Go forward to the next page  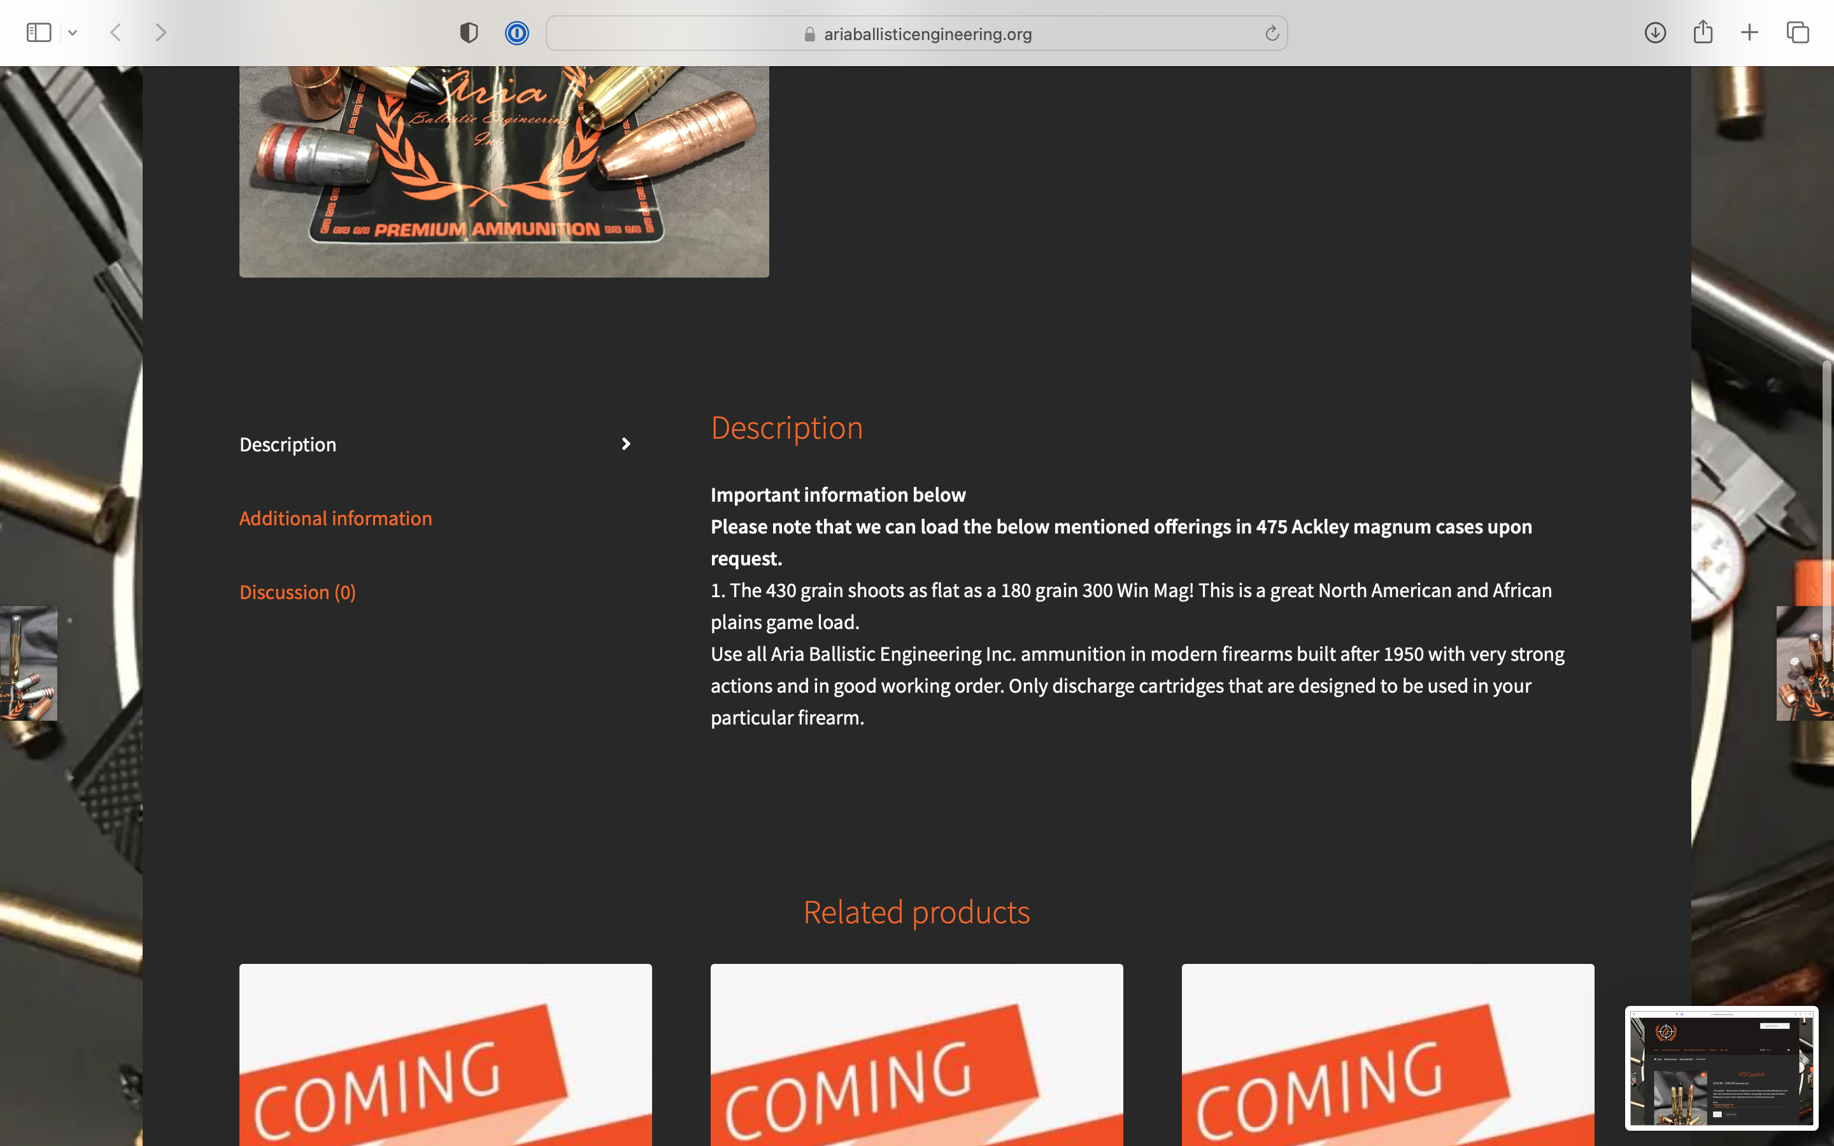[160, 32]
